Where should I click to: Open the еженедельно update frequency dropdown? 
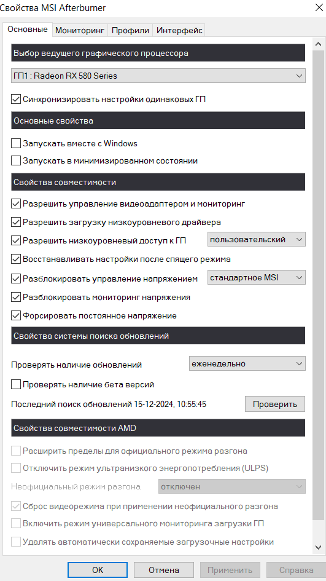click(x=247, y=363)
